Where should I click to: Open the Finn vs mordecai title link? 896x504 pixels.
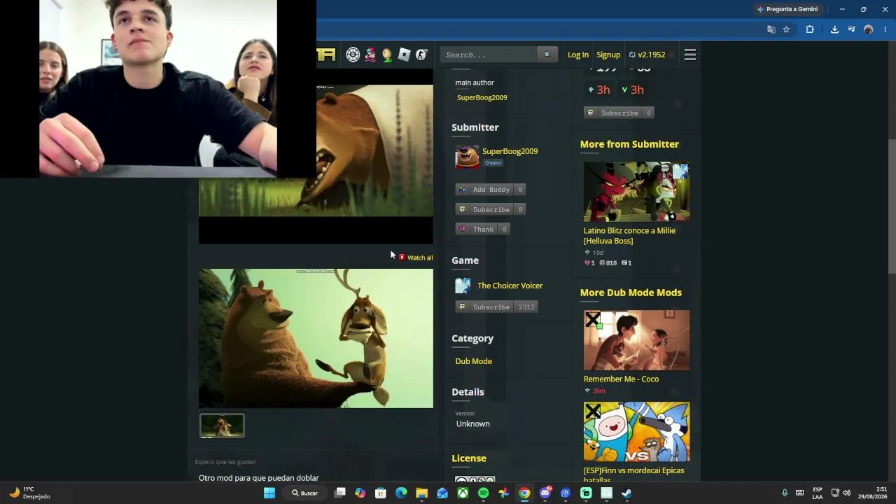pos(633,475)
